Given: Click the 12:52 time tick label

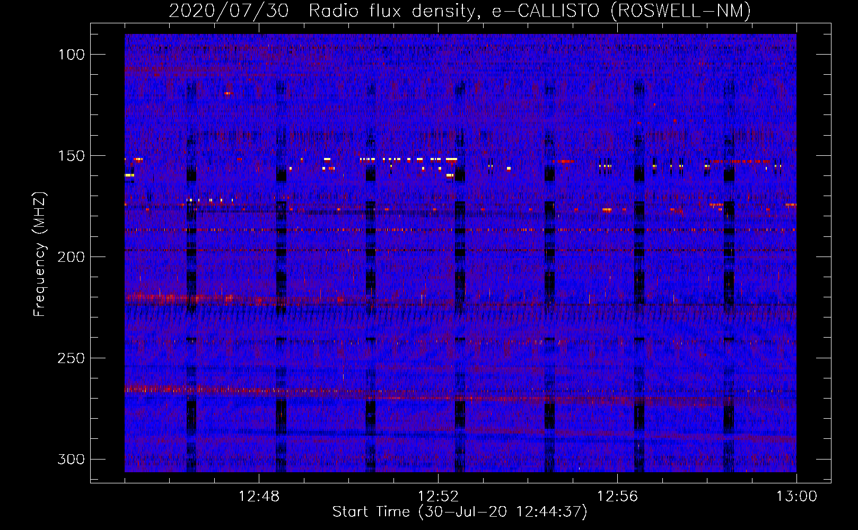Looking at the screenshot, I should pos(438,497).
